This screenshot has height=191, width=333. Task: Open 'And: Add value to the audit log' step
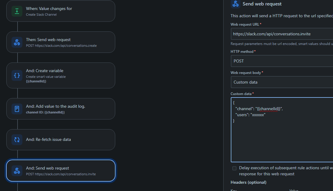[x=61, y=109]
